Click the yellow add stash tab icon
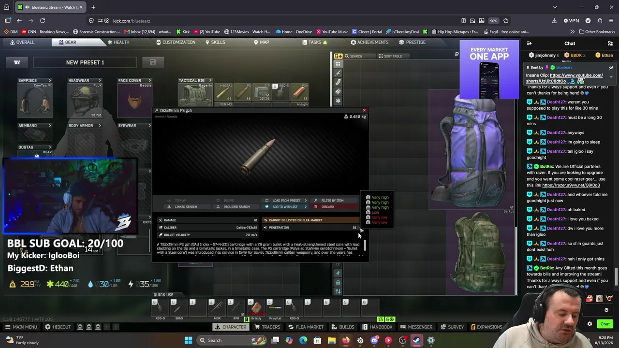The image size is (619, 348). [338, 56]
